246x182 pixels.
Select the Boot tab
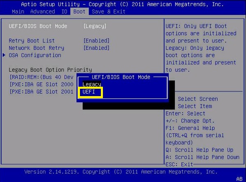[x=80, y=11]
